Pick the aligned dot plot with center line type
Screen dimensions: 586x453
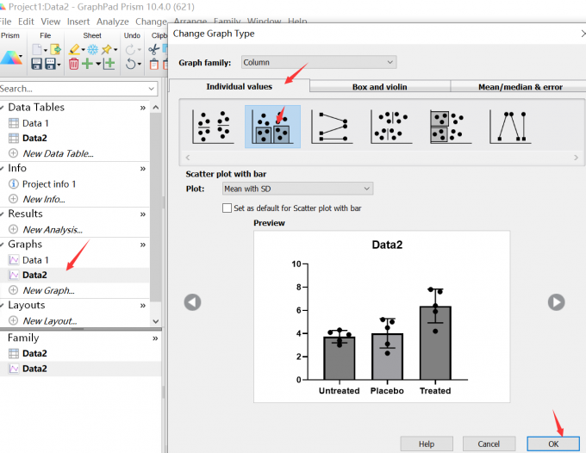click(391, 127)
